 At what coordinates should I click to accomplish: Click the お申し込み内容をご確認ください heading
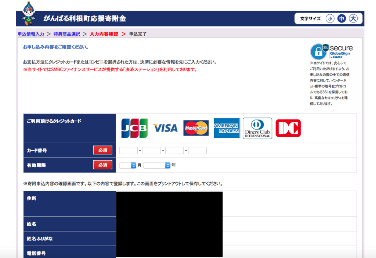pyautogui.click(x=55, y=47)
